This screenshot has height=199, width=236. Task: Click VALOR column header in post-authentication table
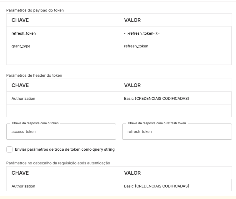(133, 173)
